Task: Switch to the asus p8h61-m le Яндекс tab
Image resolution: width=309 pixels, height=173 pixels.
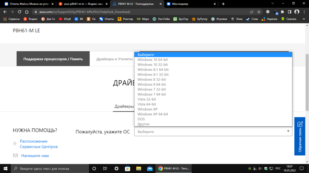Action: 83,4
